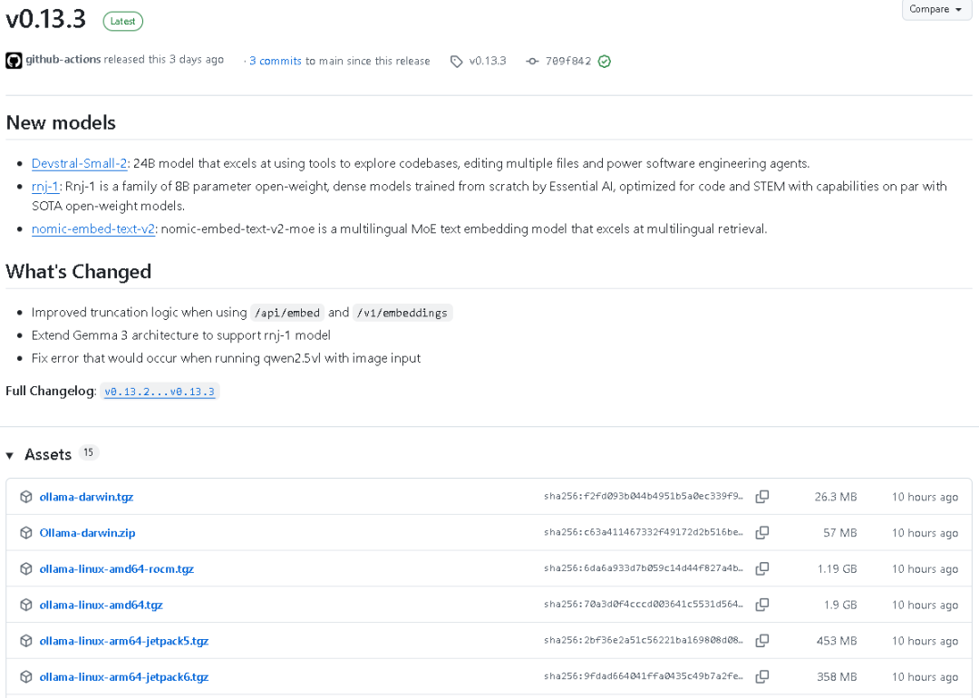The image size is (979, 698).
Task: Copy SHA256 hash for Ollama-darwin.zip
Action: tap(762, 533)
